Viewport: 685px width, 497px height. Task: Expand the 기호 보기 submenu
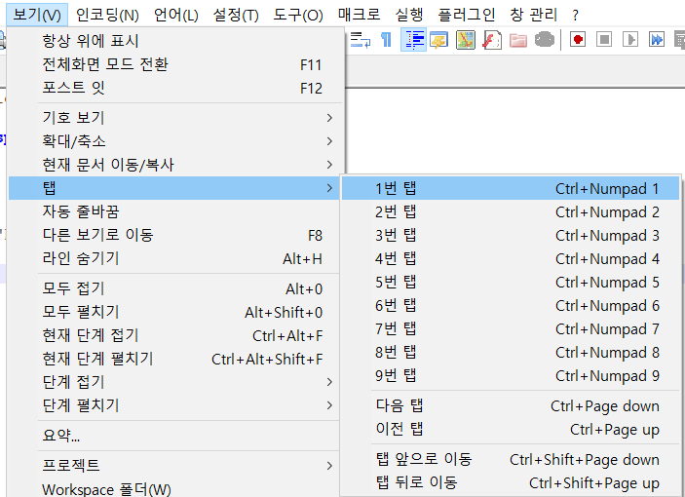click(173, 118)
